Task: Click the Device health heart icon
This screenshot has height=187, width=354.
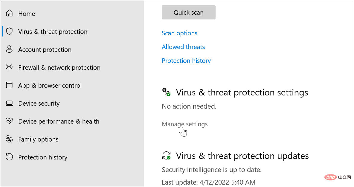Action: tap(10, 121)
